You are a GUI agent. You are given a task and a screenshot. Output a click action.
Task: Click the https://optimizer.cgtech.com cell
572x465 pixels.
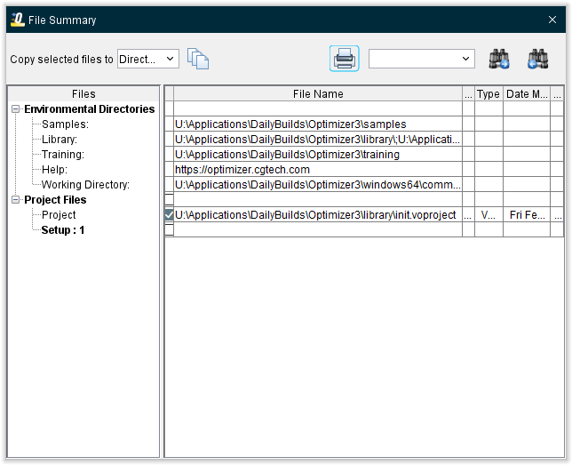pyautogui.click(x=318, y=170)
